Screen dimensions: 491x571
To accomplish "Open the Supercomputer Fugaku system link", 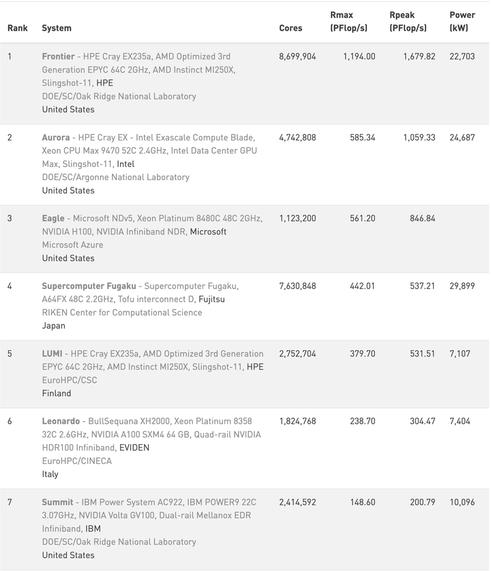I will pyautogui.click(x=89, y=286).
